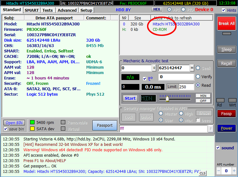Click the Wrt indicator lamp
This screenshot has height=177, width=238.
[x=232, y=100]
